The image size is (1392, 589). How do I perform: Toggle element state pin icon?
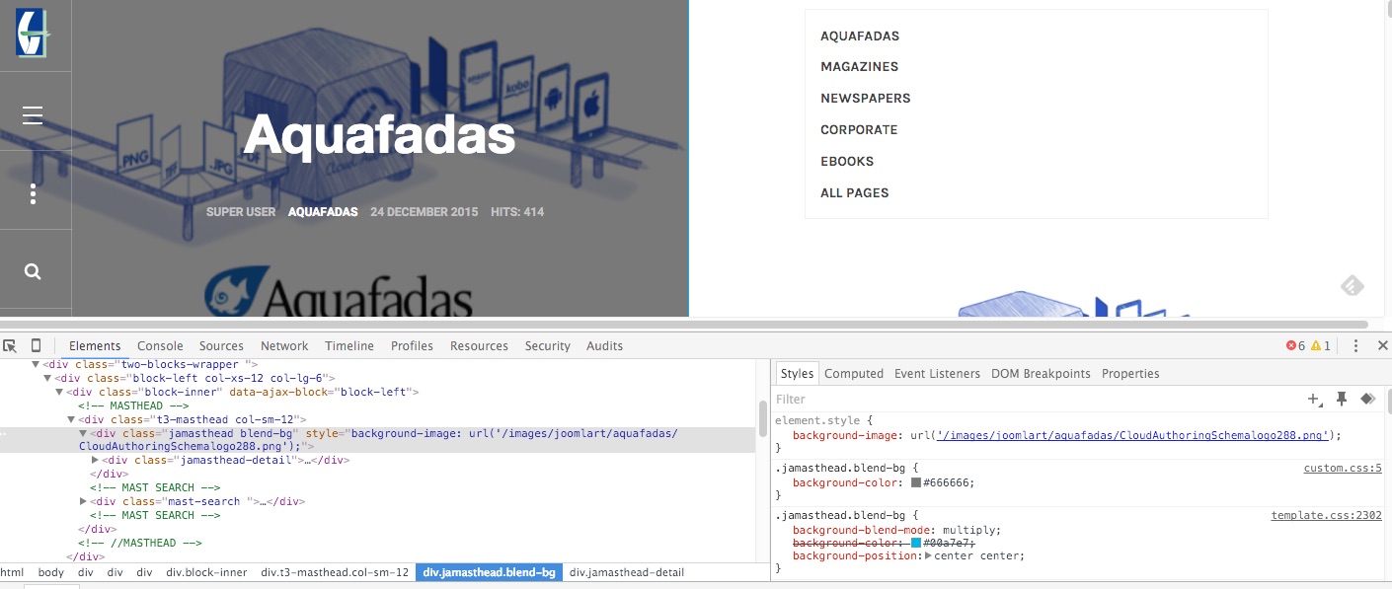pos(1342,399)
